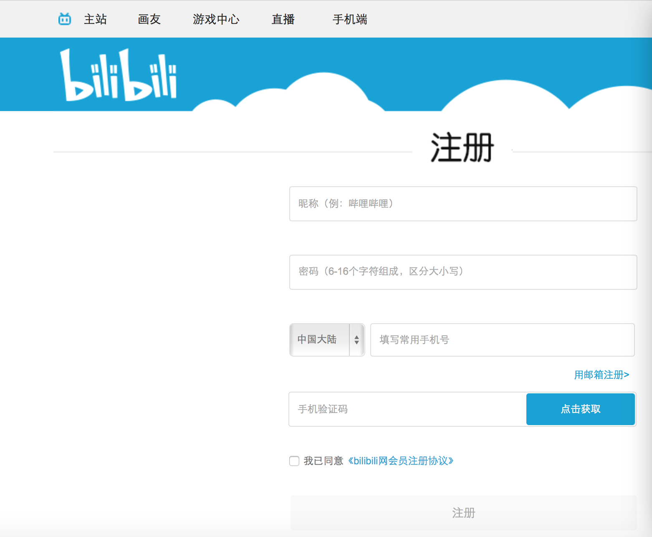Check the 我已同意 agreement checkbox
This screenshot has height=537, width=652.
(x=294, y=461)
